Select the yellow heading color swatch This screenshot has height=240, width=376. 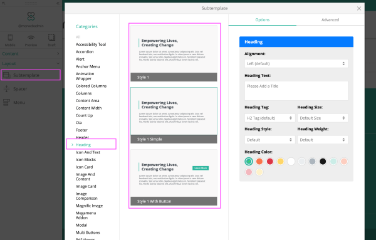pos(280,162)
